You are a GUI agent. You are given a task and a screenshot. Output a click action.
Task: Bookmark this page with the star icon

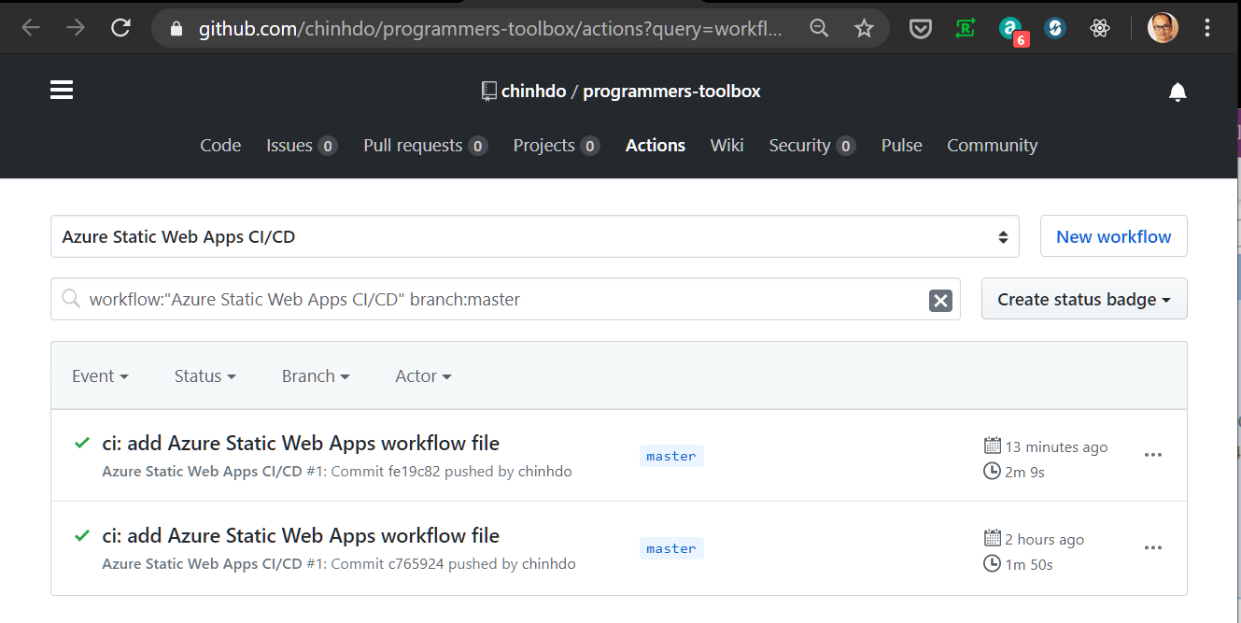point(864,28)
